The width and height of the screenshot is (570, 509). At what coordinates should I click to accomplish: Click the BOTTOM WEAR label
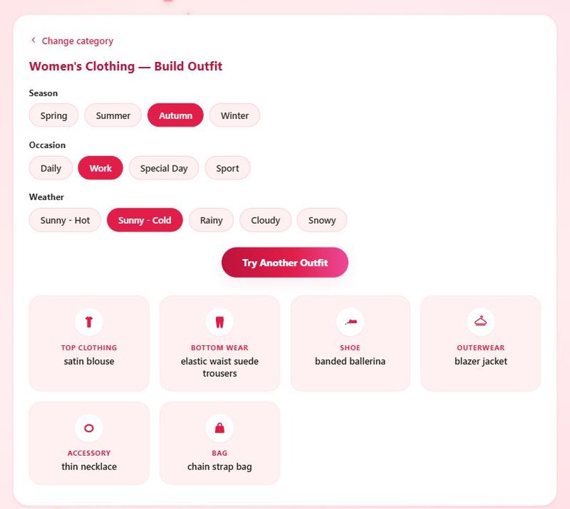(x=220, y=348)
